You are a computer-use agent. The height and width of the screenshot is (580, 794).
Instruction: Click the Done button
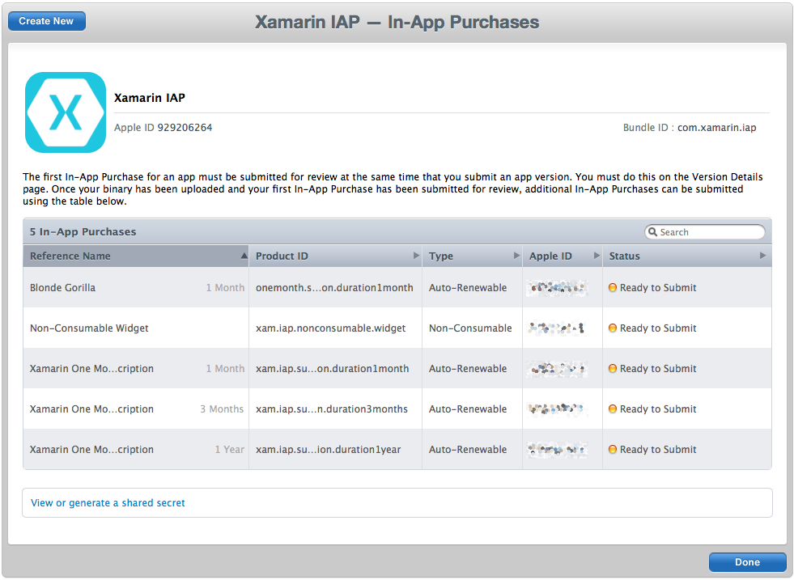click(746, 561)
